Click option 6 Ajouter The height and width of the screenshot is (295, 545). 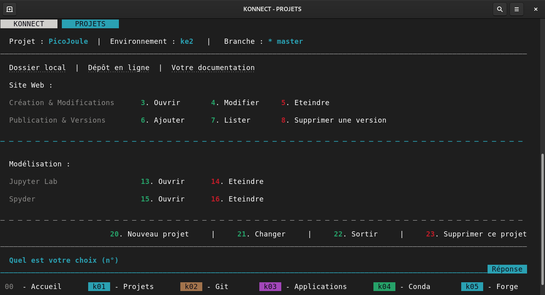163,120
